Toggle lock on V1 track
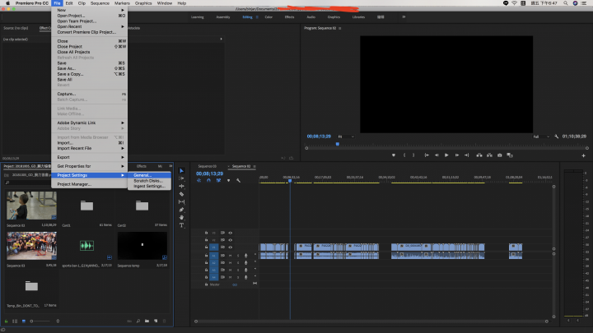 206,247
